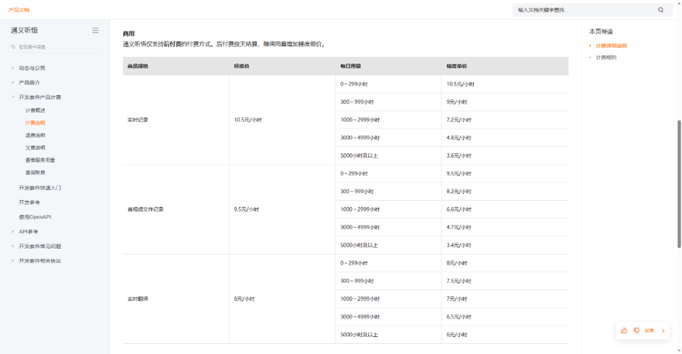Click the search magnifier icon in top bar
This screenshot has width=682, height=354.
(661, 10)
